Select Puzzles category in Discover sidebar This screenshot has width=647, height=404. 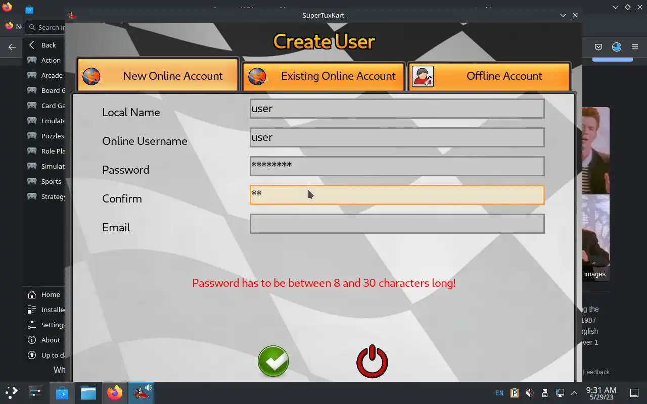click(44, 136)
